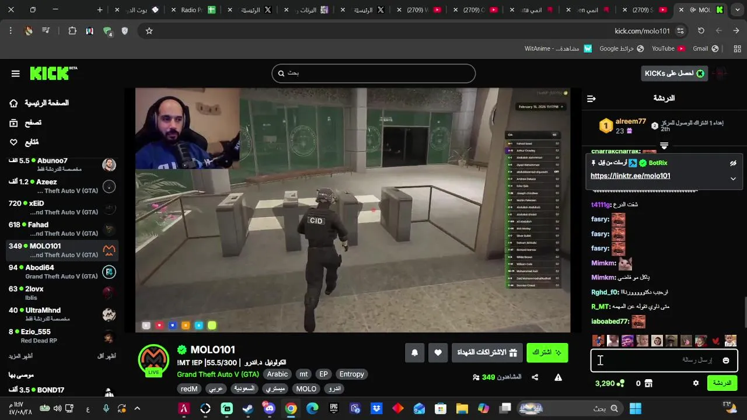Click the Get KICKs button
The height and width of the screenshot is (420, 747).
point(673,73)
